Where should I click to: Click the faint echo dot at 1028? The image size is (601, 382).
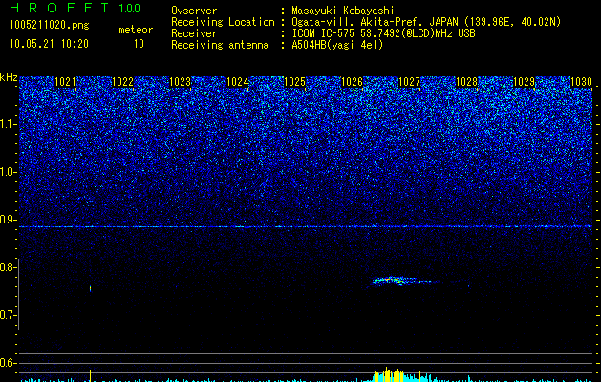468,286
